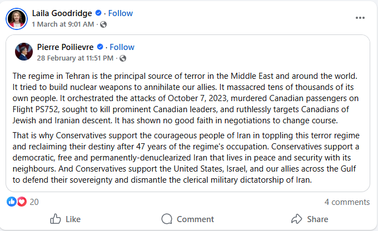Open Laila Goodridge's profile picture
The image size is (378, 231).
pos(17,19)
